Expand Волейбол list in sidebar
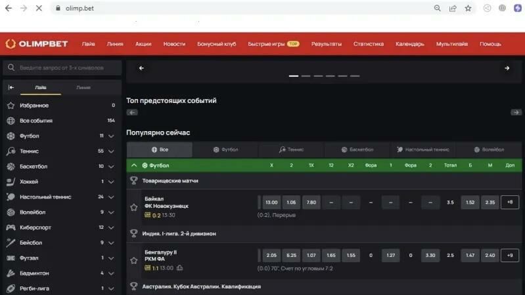Screen dimensions: 525x295 [x=112, y=212]
